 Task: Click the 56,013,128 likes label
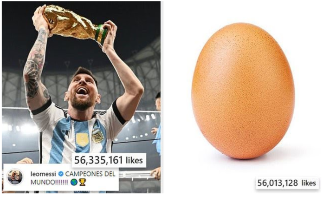coord(287,183)
